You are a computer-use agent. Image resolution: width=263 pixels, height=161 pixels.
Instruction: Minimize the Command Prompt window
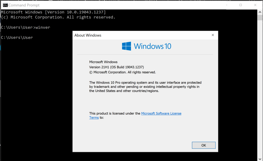point(226,5)
